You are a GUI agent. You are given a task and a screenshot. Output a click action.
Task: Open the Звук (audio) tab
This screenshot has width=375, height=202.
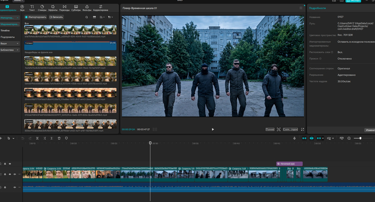(x=22, y=8)
